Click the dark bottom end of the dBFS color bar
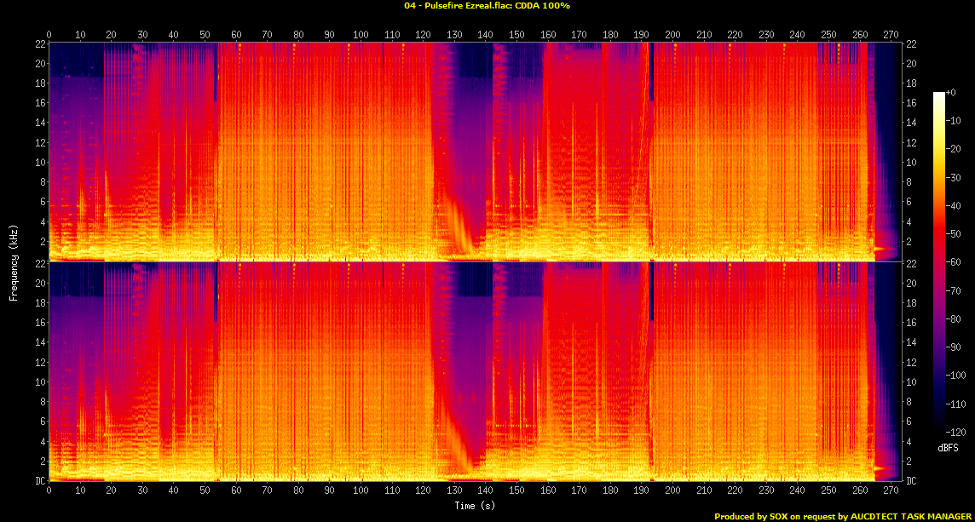The image size is (975, 522). pyautogui.click(x=939, y=431)
